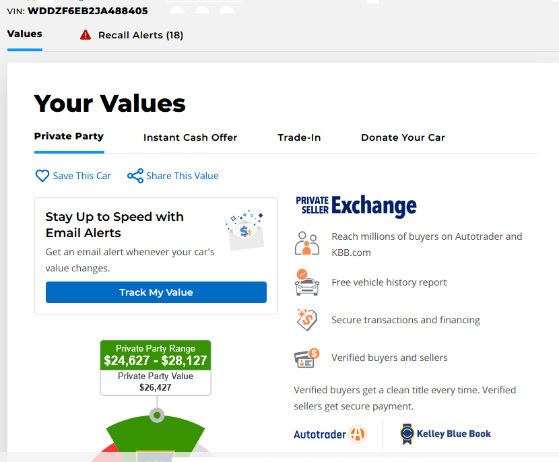Click the share network icon
Image resolution: width=559 pixels, height=462 pixels.
coord(135,176)
